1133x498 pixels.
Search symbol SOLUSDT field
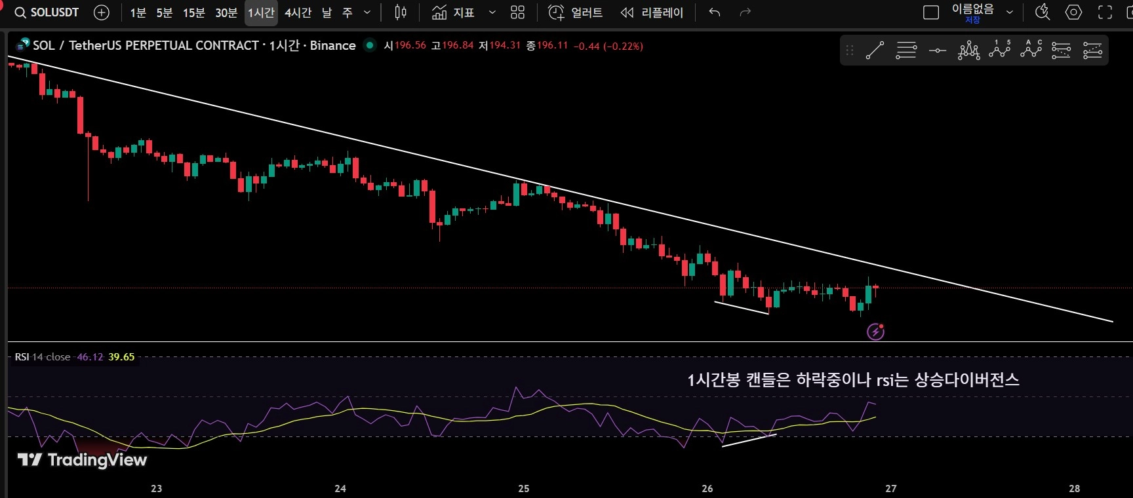(46, 12)
